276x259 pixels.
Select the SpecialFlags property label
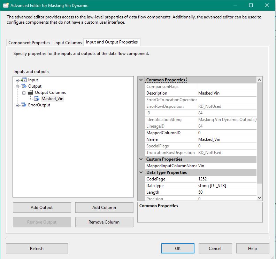coord(158,146)
